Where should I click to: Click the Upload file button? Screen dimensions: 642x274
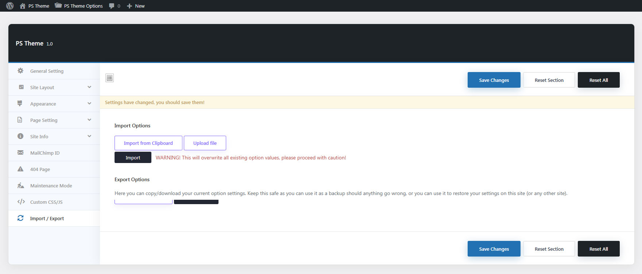pos(205,143)
